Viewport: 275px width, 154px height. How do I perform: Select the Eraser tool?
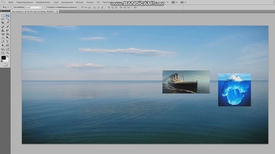3,34
